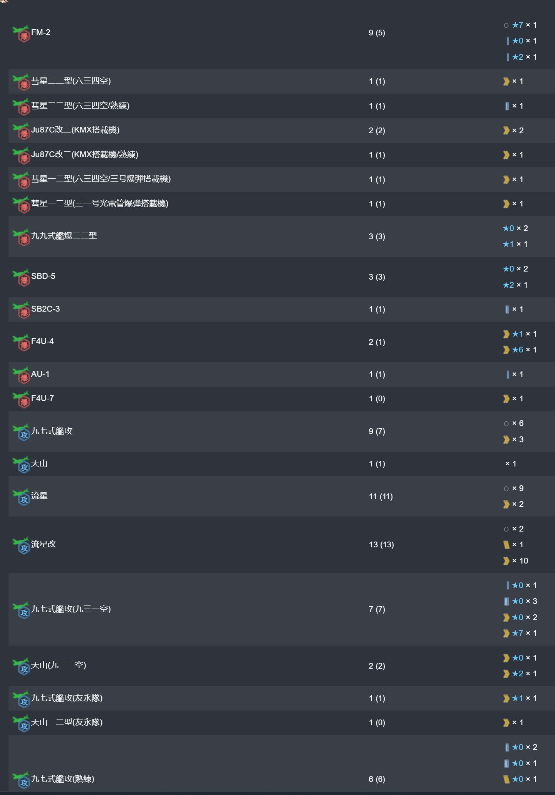Click the torpedo bomber icon beside 九七式艦攻

(21, 432)
